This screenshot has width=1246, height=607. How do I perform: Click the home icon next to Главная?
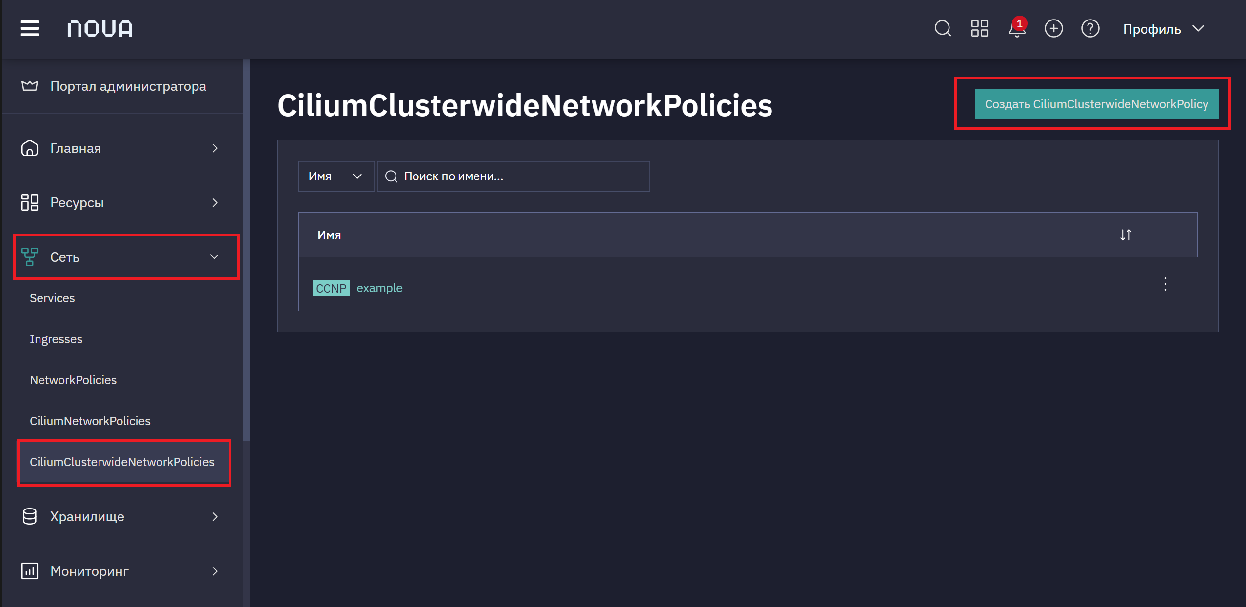coord(30,148)
